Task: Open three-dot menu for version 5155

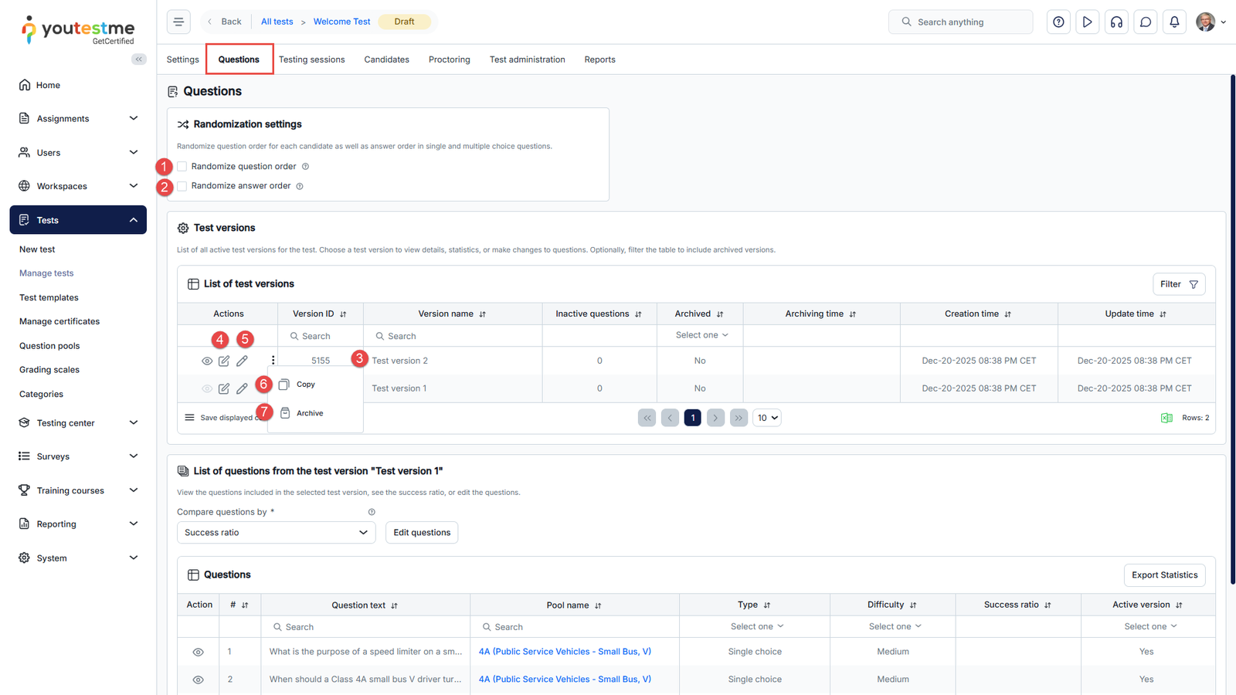Action: pos(273,361)
